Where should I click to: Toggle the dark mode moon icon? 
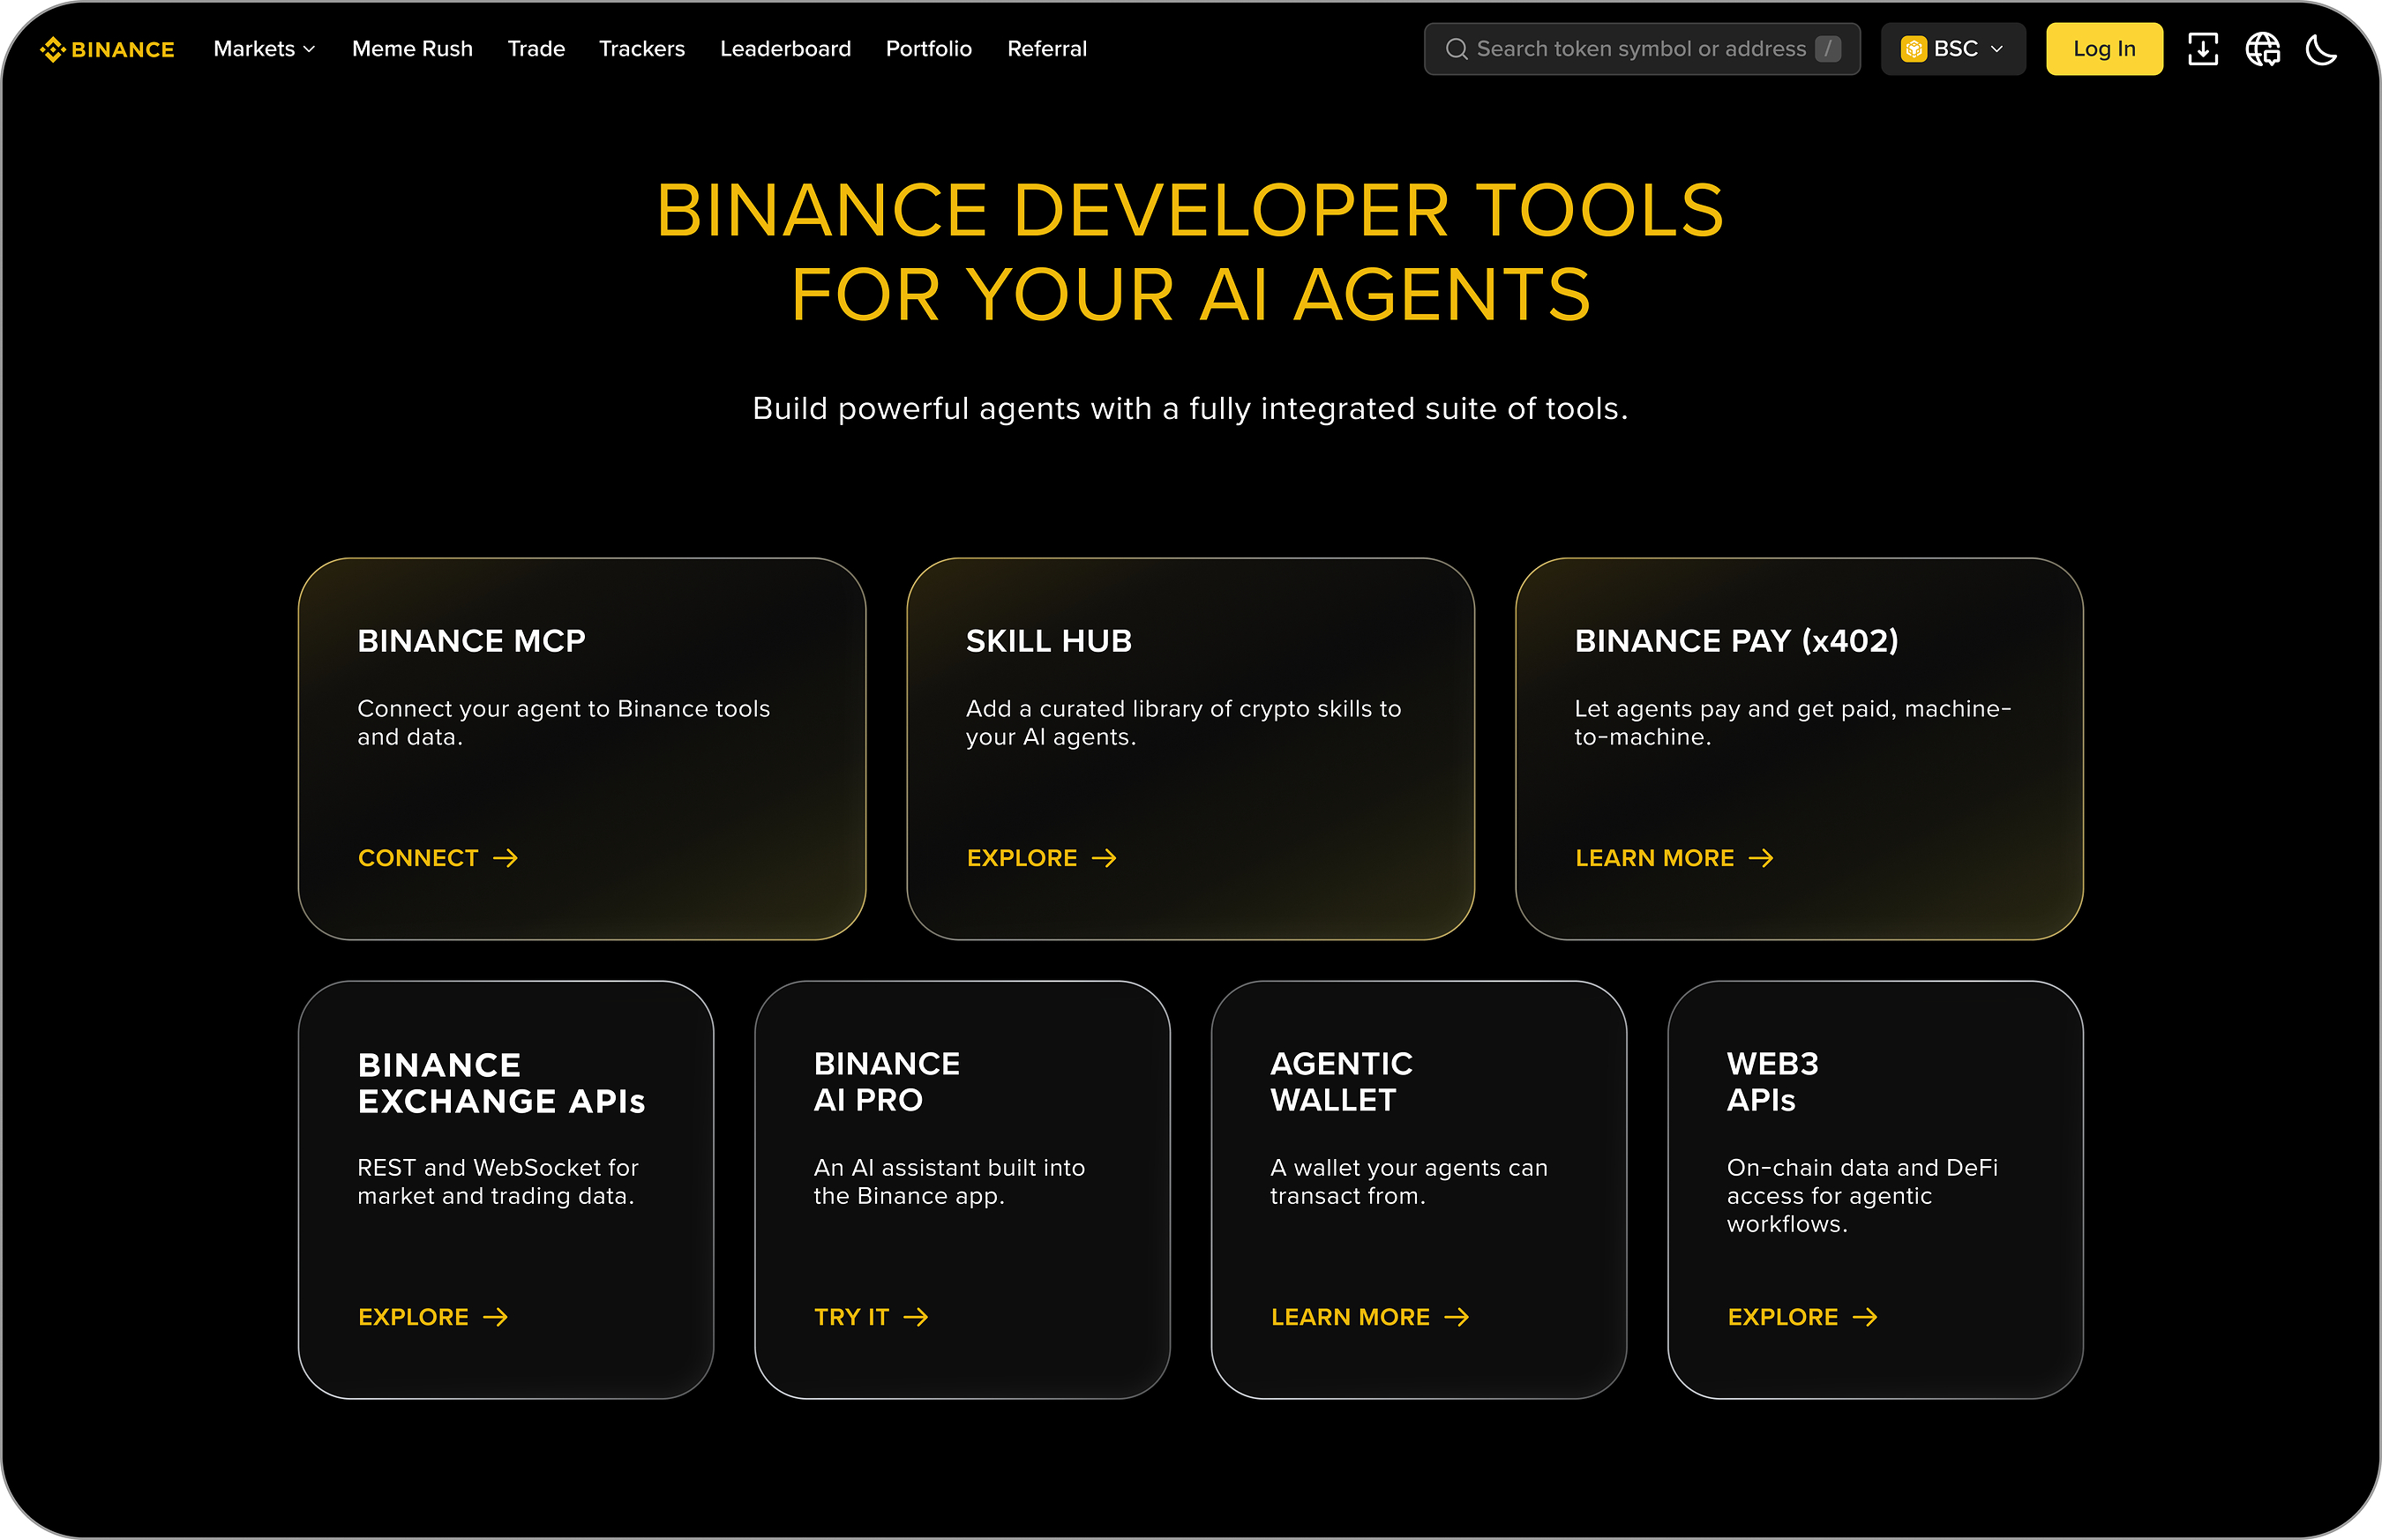click(x=2321, y=49)
